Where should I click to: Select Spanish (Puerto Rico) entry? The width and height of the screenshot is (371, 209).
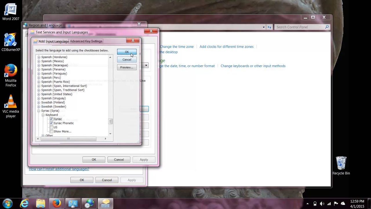[55, 82]
